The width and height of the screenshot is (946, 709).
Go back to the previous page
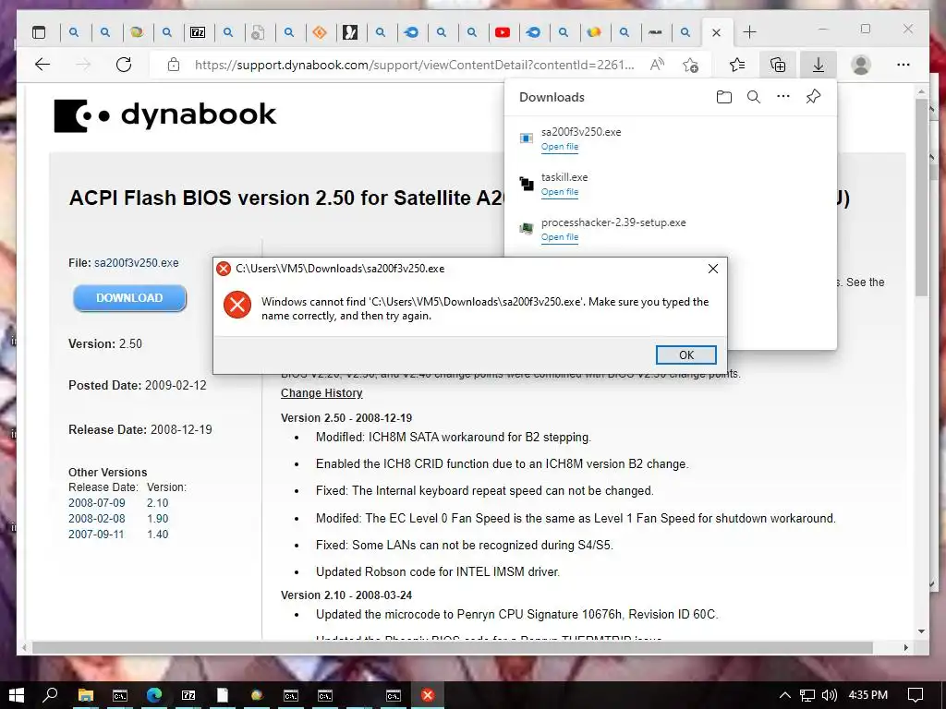[42, 65]
